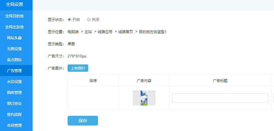Set display status to 开启
This screenshot has height=131, width=274.
69,19
